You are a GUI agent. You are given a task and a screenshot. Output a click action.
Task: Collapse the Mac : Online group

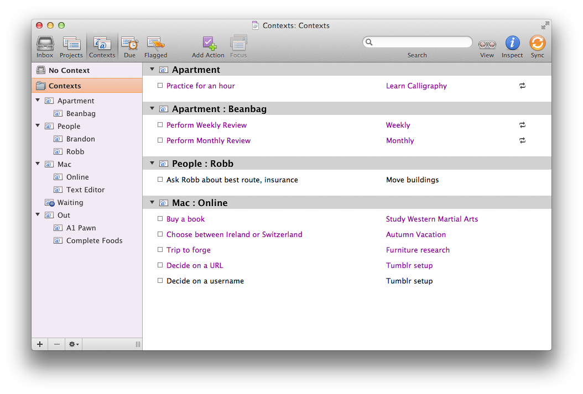152,202
